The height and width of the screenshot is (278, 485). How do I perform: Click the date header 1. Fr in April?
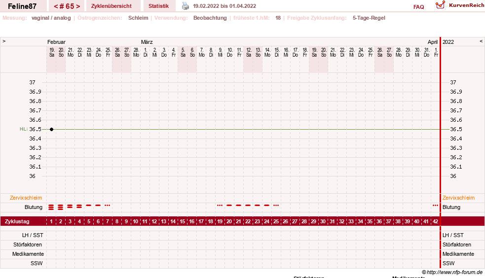[436, 52]
